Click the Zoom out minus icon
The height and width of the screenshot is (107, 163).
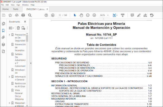[88, 15]
